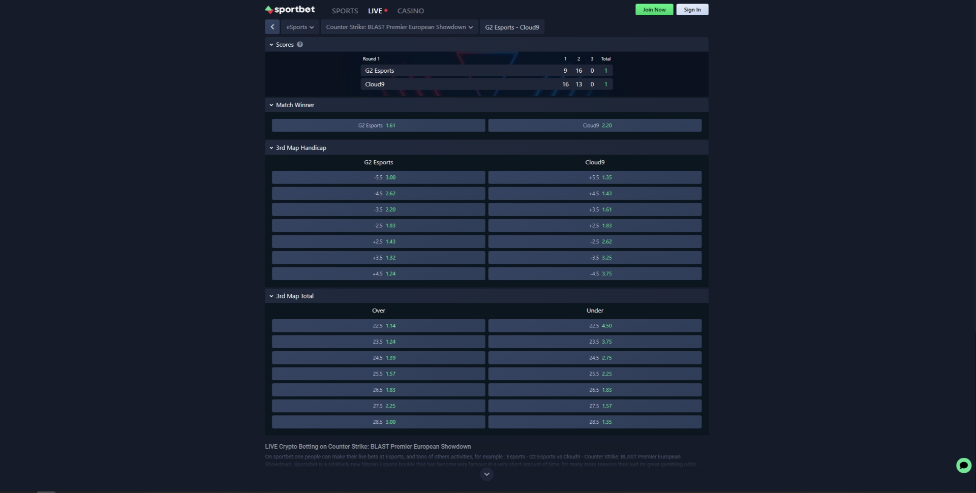Screen dimensions: 976x493
Task: Select the G2 Esports - Cloud9 breadcrumb
Action: tap(512, 27)
